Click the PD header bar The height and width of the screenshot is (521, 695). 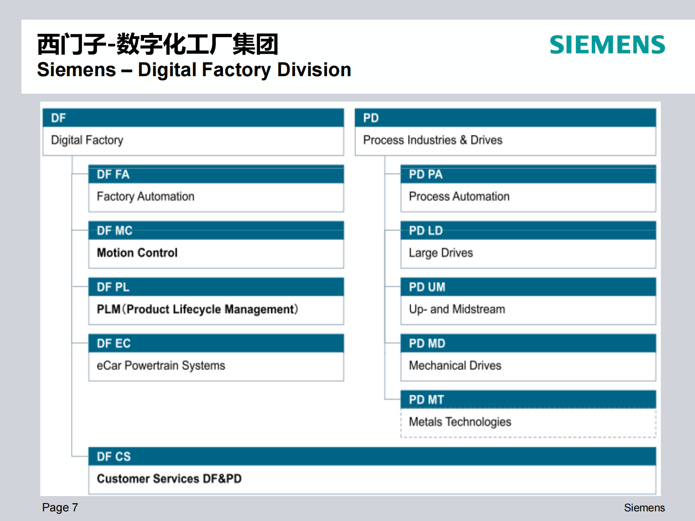tap(505, 118)
